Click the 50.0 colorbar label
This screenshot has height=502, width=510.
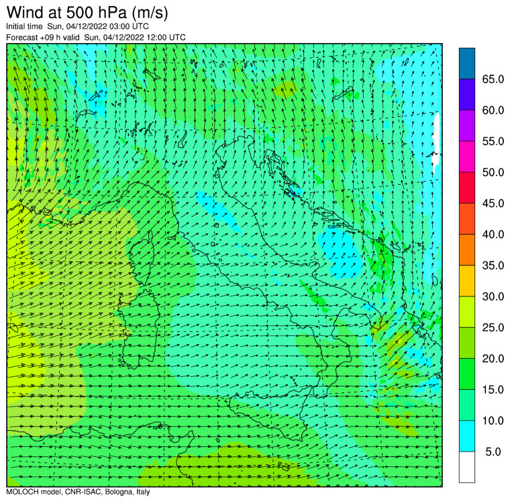pos(493,172)
